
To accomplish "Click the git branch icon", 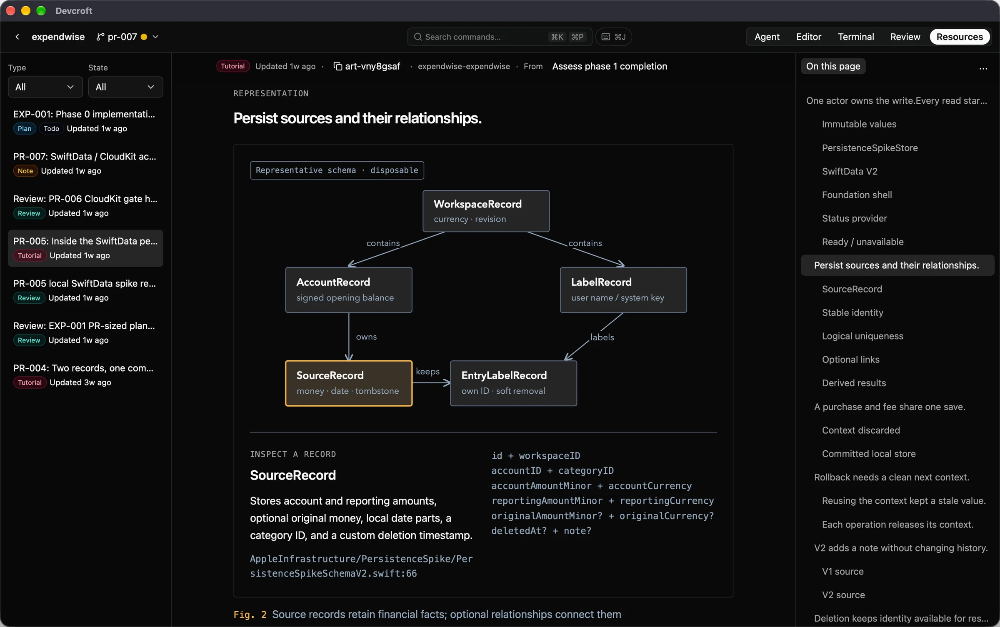I will [100, 37].
